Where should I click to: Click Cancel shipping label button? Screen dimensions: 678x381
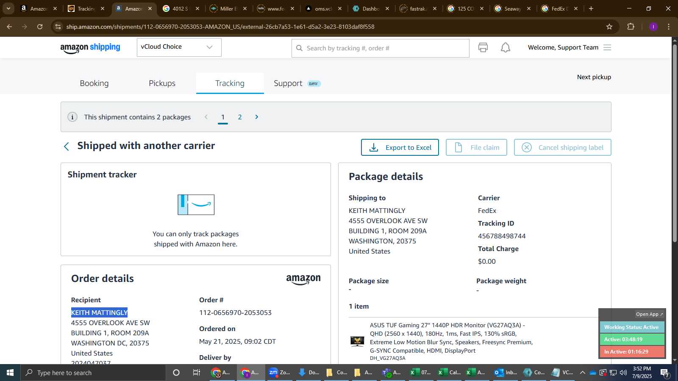(x=562, y=147)
